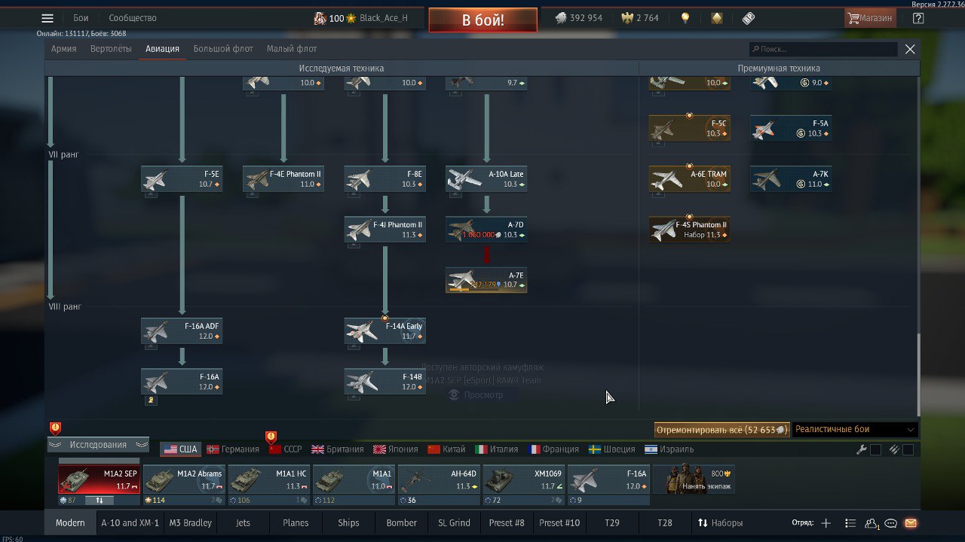Select the СССР nation

click(286, 449)
